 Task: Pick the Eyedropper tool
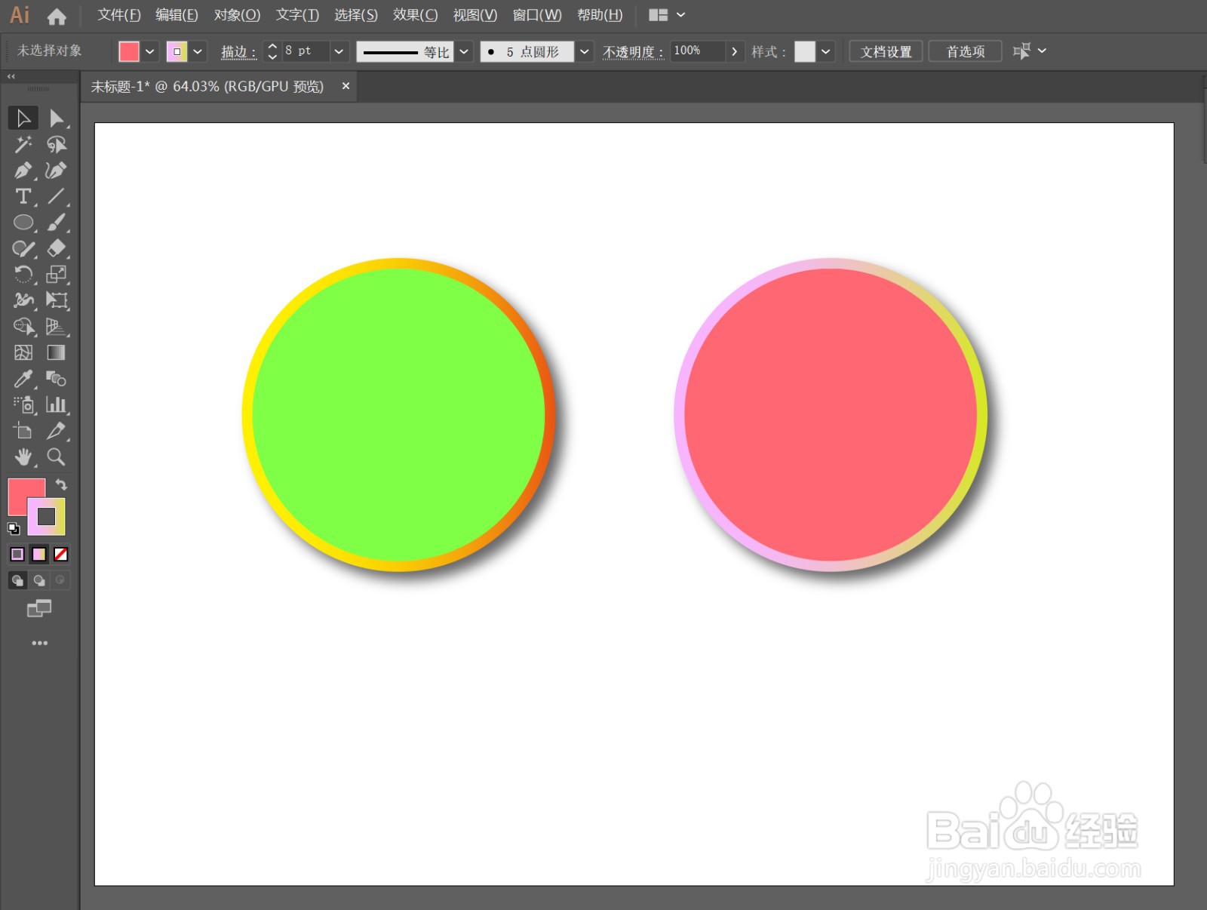coord(23,379)
